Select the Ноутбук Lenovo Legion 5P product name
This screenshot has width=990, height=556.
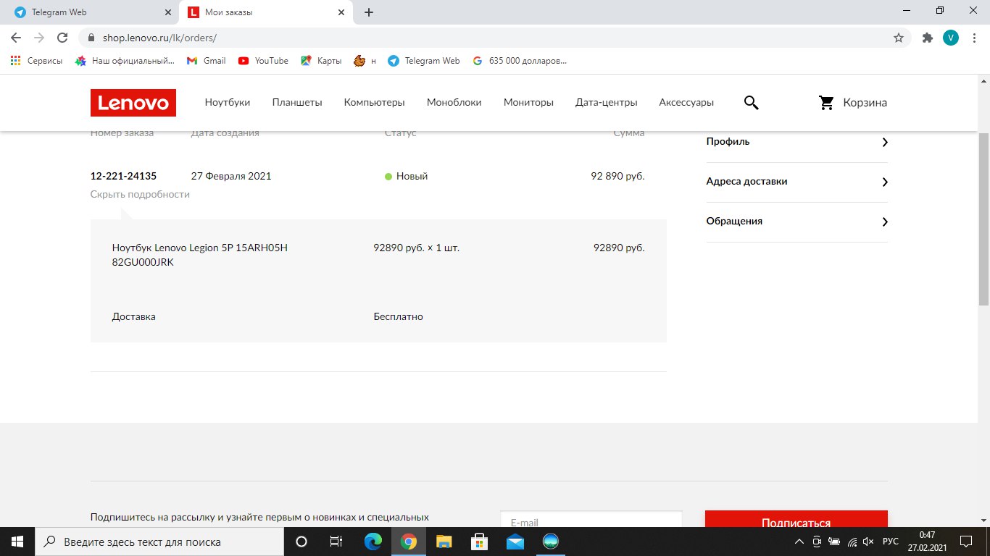click(200, 255)
